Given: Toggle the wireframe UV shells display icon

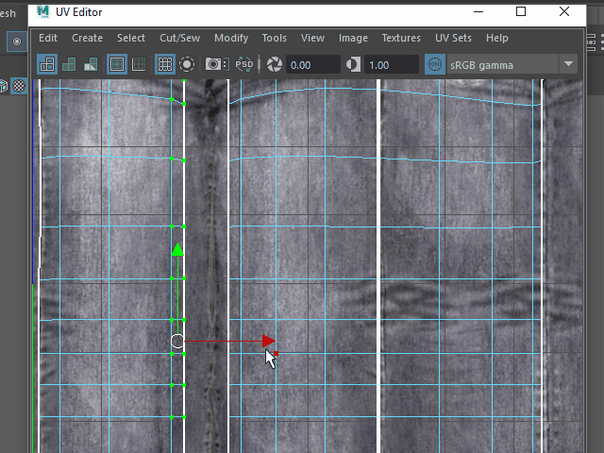Looking at the screenshot, I should pyautogui.click(x=47, y=64).
